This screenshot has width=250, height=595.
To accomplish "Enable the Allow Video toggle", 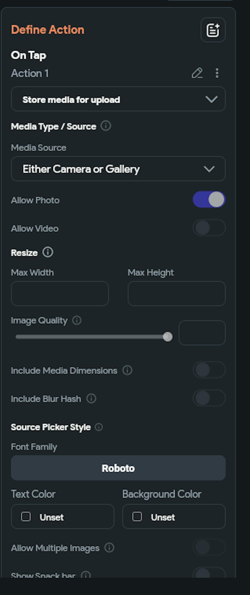I will [209, 228].
